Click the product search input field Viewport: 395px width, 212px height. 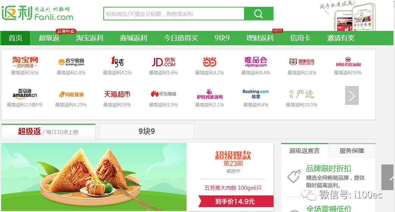tap(174, 14)
